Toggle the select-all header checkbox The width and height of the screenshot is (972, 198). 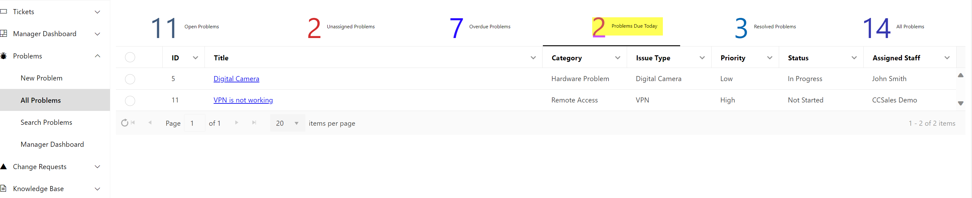pos(130,57)
